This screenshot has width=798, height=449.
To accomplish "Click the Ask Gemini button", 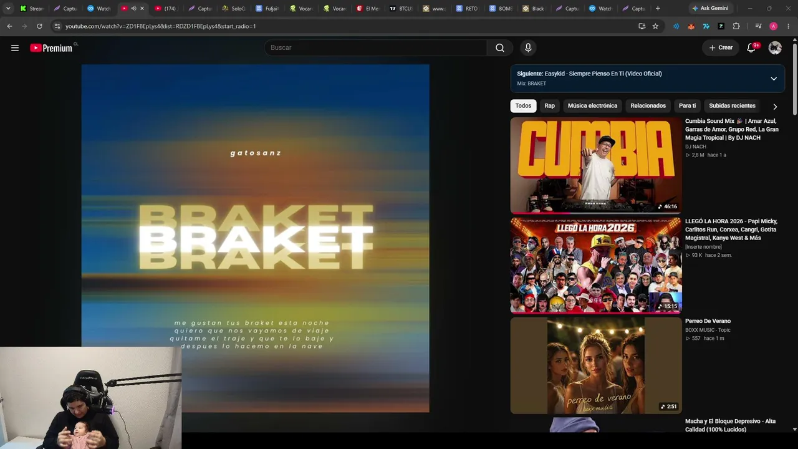I will pos(710,8).
